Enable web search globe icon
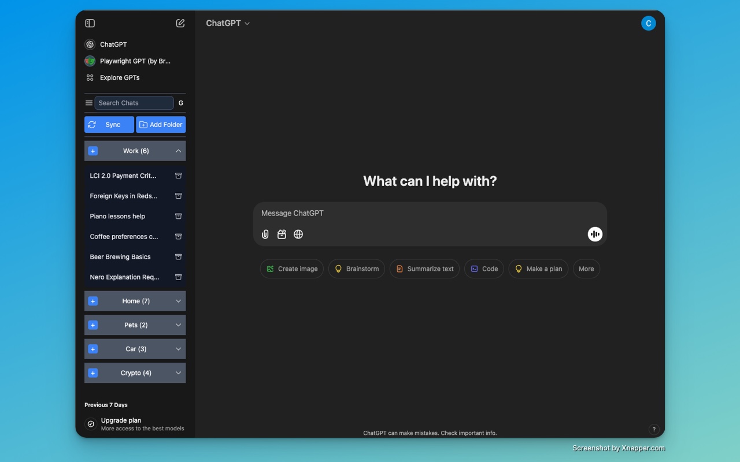Viewport: 740px width, 462px height. pyautogui.click(x=298, y=234)
